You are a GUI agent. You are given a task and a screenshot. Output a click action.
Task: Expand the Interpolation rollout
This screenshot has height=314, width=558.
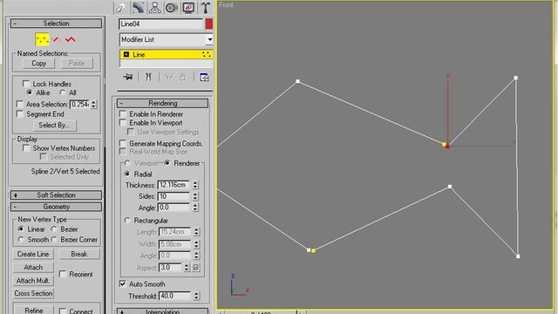click(x=162, y=311)
